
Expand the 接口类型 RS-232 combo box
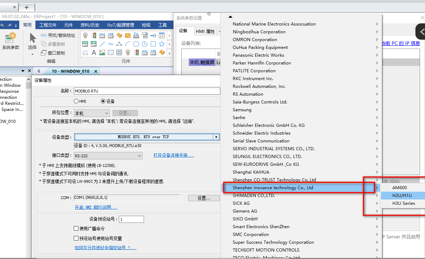108,156
